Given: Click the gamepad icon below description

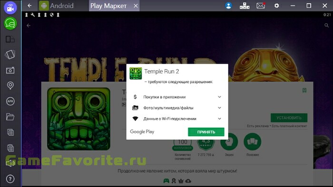Looking at the screenshot, I should click(166, 181).
